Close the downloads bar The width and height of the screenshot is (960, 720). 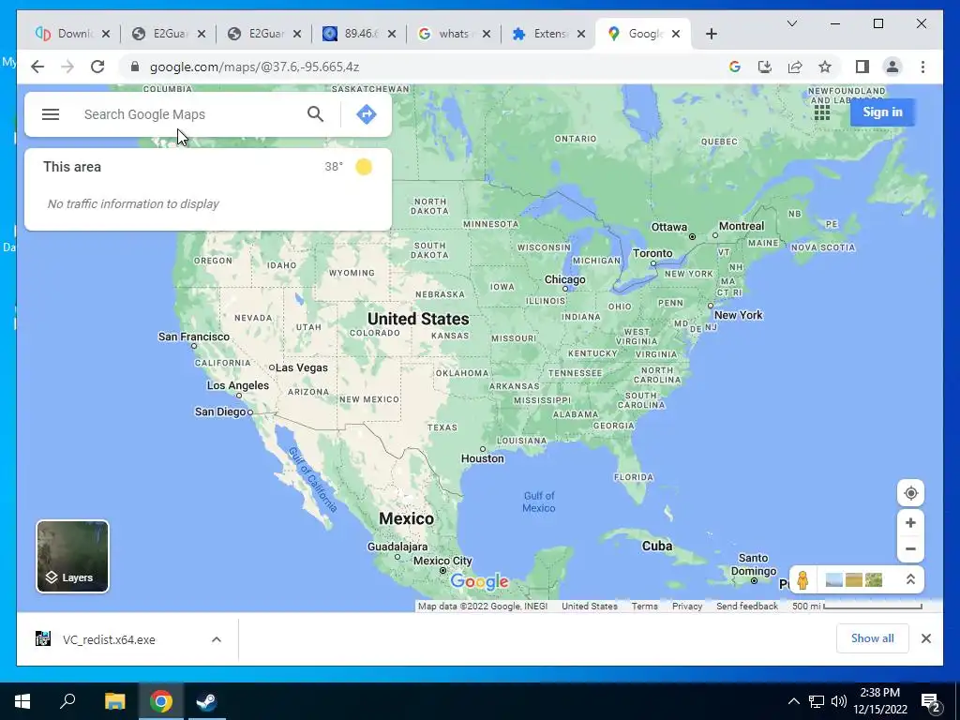click(x=925, y=638)
